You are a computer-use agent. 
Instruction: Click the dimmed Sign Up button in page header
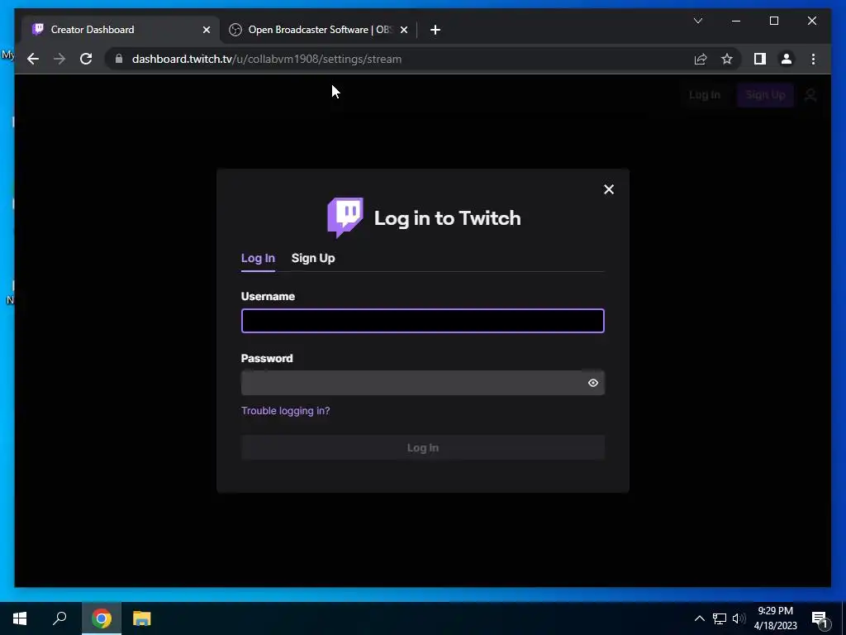coord(765,95)
